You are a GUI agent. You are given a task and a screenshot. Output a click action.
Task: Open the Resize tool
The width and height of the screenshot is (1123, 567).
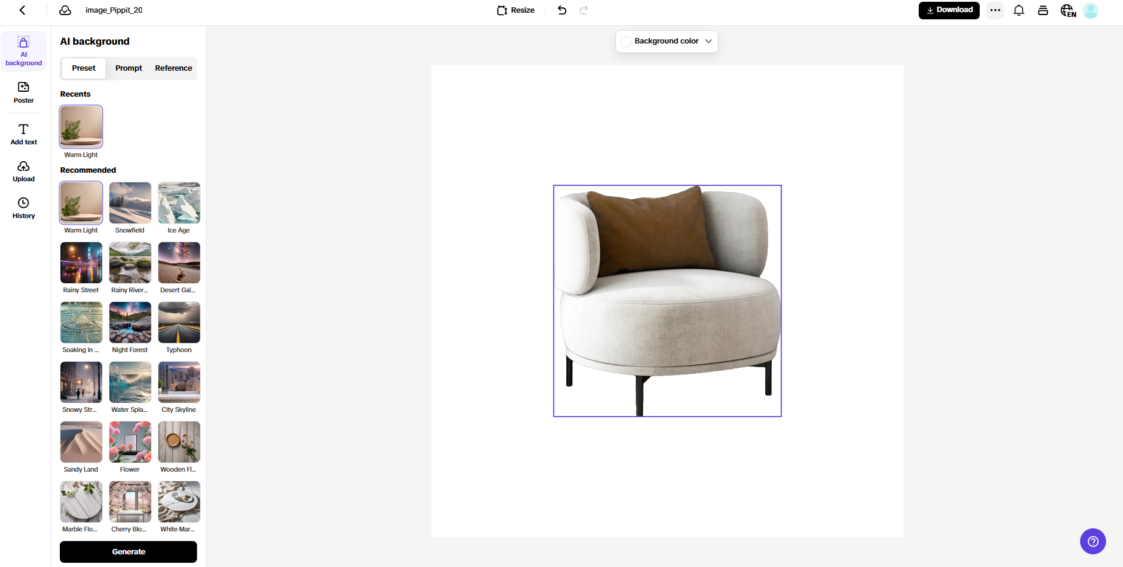[x=516, y=10]
